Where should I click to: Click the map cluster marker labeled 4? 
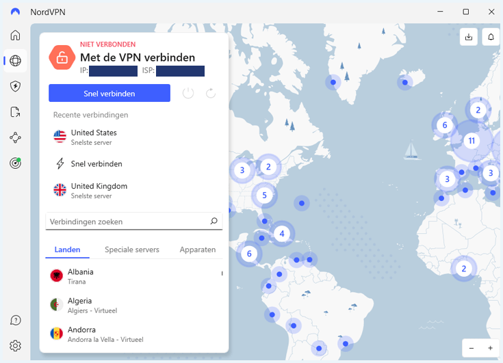tap(282, 234)
